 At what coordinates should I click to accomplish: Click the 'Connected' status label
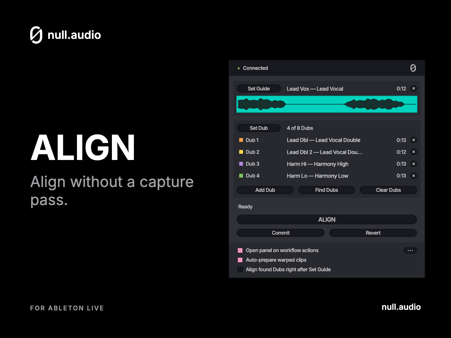[x=255, y=68]
